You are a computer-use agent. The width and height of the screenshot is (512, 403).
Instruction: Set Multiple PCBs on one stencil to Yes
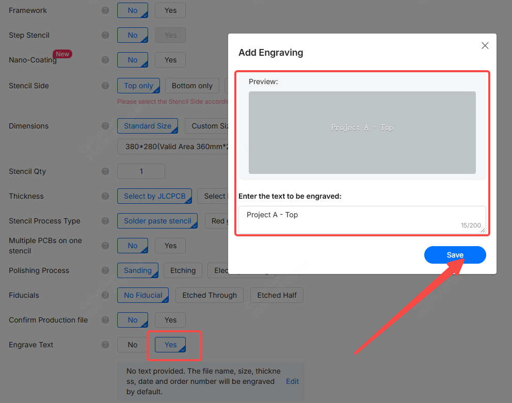170,246
